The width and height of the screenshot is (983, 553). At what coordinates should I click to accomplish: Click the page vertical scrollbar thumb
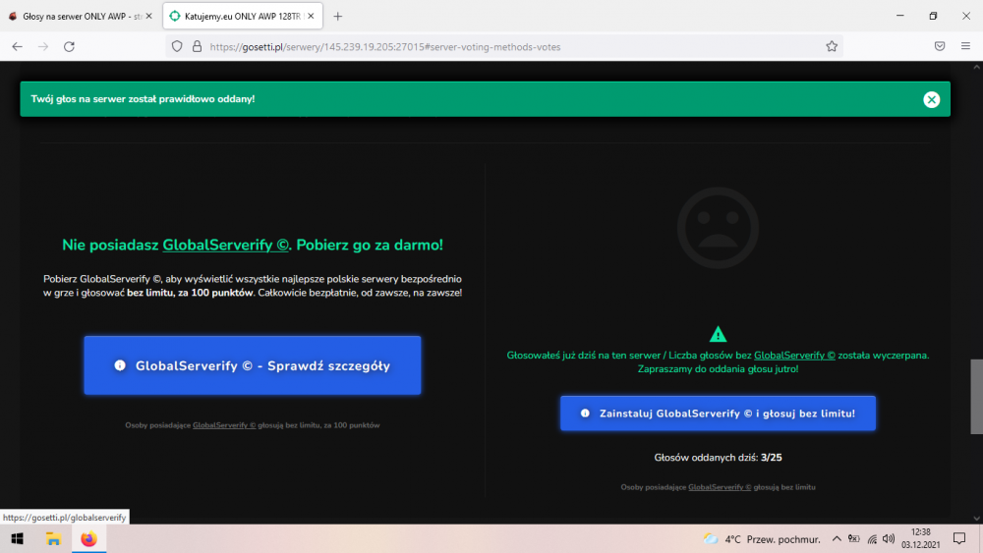(x=976, y=397)
